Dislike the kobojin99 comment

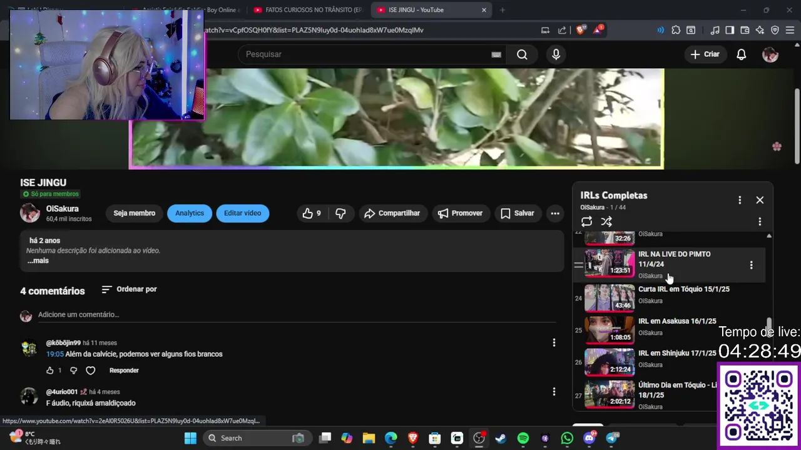tap(73, 371)
